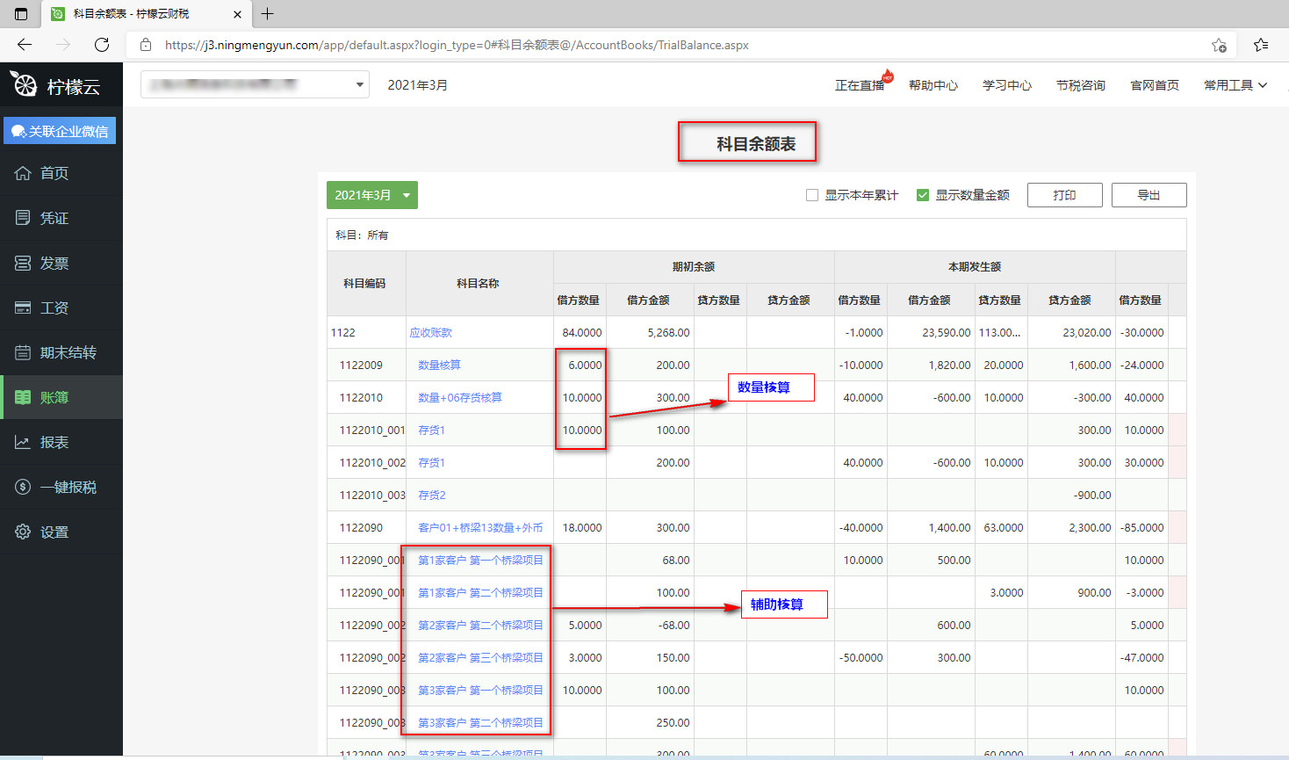Image resolution: width=1289 pixels, height=760 pixels.
Task: Click the 首页 home icon in sidebar
Action: click(x=23, y=173)
